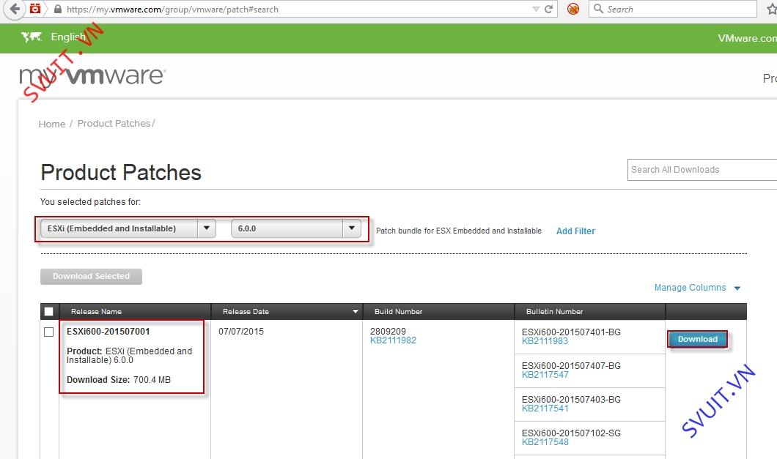Click the red extension icon beside the back button
The image size is (777, 459).
click(35, 8)
